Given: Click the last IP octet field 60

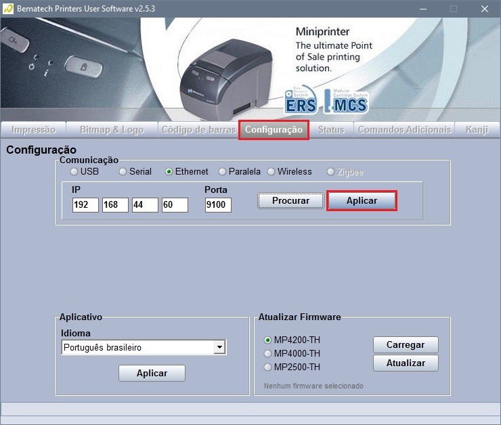Looking at the screenshot, I should [x=175, y=204].
